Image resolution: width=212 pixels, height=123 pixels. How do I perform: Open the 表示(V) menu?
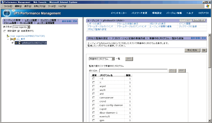tap(28, 6)
